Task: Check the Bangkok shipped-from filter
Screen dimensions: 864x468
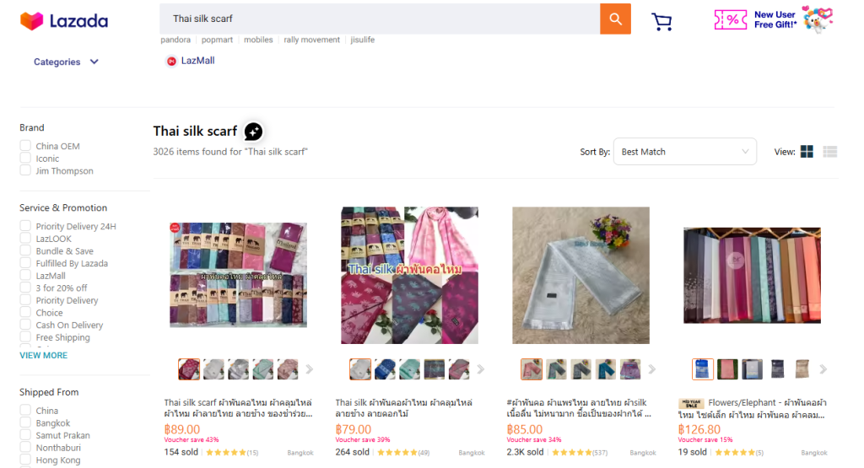Action: coord(25,422)
